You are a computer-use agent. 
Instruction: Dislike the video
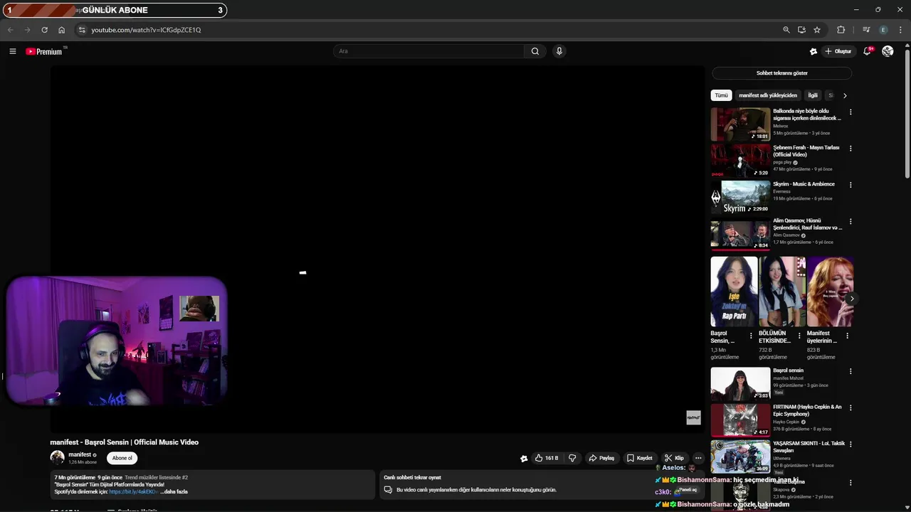coord(572,458)
